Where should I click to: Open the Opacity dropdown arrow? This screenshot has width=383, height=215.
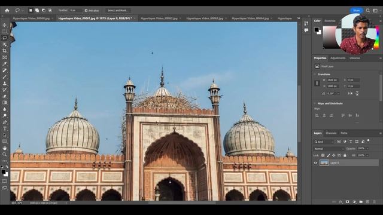tap(367, 149)
